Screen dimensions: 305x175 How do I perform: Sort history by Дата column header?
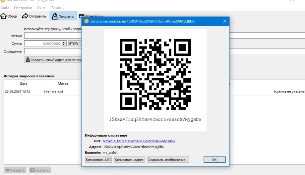[23, 84]
